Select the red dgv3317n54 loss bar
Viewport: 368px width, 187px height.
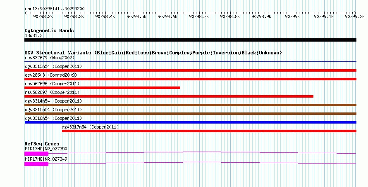(209, 131)
